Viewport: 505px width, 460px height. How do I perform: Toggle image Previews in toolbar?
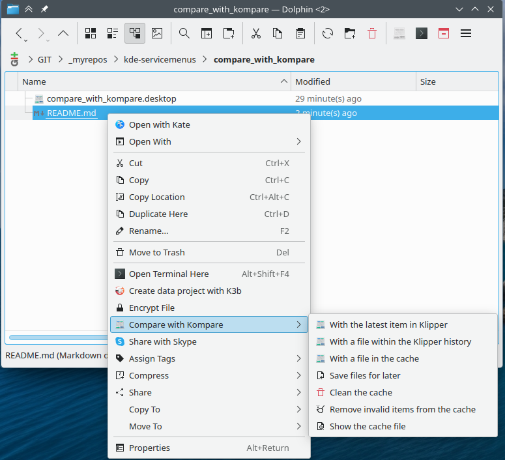point(157,33)
